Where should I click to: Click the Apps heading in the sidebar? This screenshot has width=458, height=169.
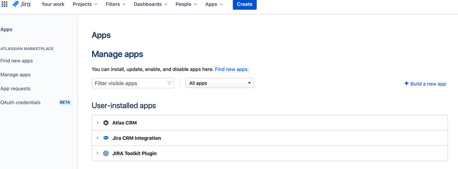6,29
